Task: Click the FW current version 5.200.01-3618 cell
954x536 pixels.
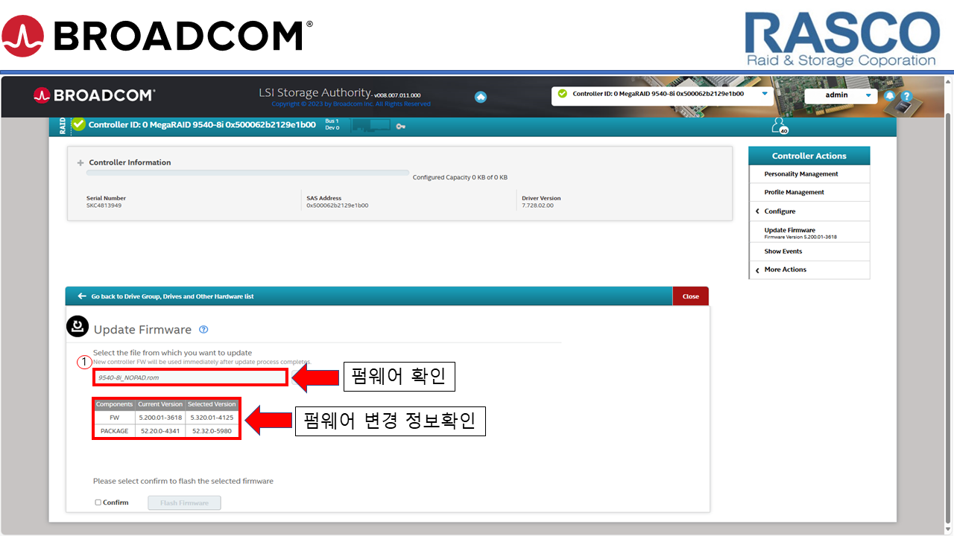Action: (160, 418)
